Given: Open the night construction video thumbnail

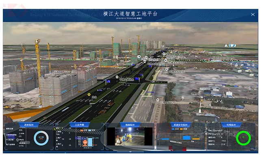Looking at the screenshot, I should (x=130, y=136).
